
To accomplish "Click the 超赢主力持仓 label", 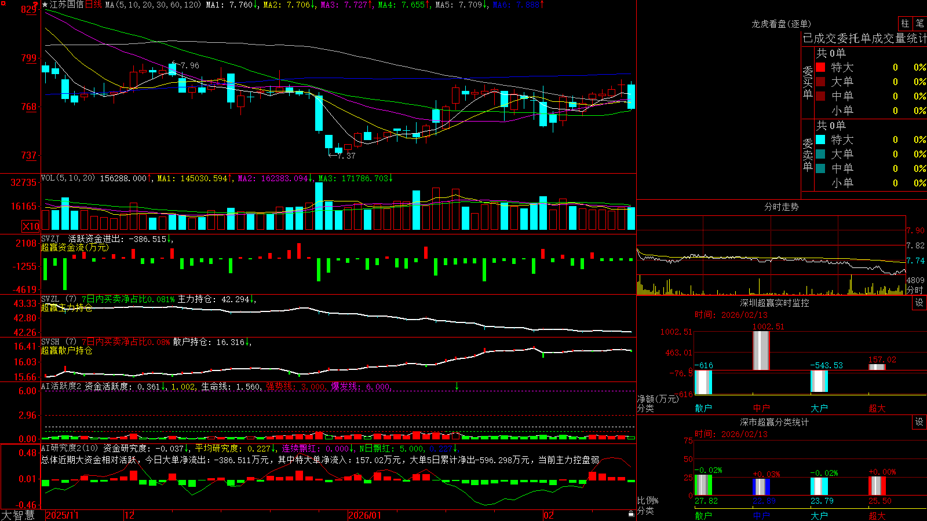I will click(67, 307).
